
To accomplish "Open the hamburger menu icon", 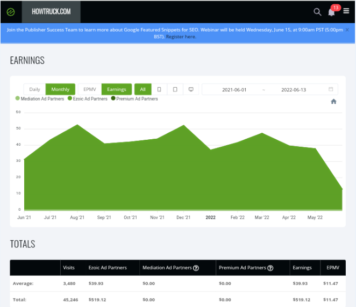I will [346, 11].
